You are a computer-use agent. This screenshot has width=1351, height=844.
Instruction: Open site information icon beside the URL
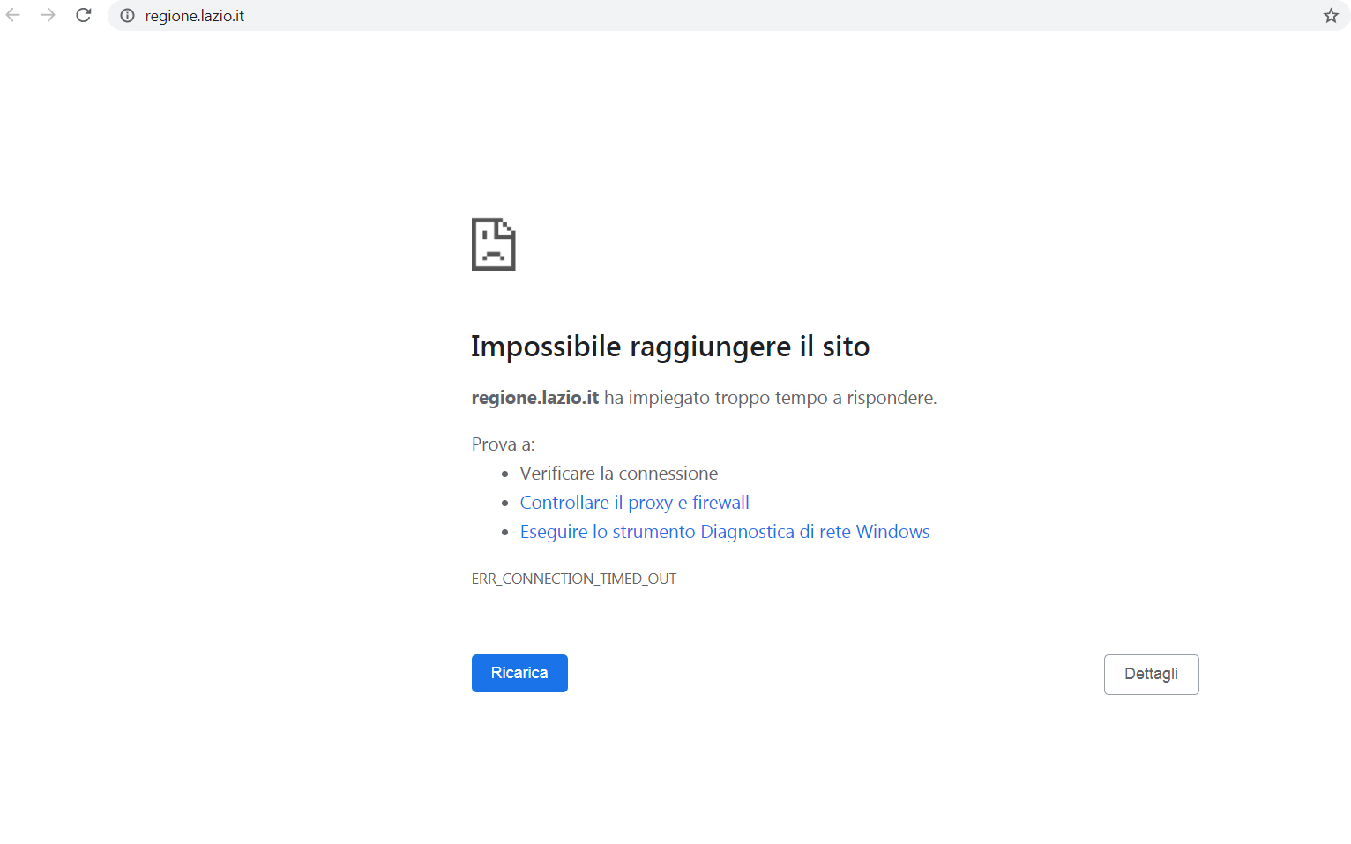(128, 16)
